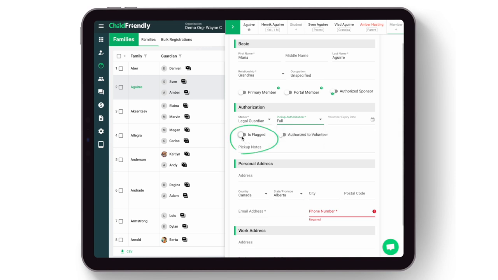Click the calendar icon for Volunteer Expiry Date
Screen dimensions: 498x280
[x=372, y=120]
